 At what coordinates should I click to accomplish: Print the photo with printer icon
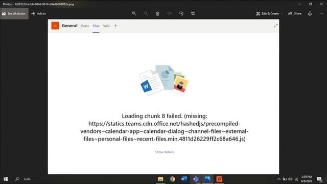pyautogui.click(x=310, y=14)
